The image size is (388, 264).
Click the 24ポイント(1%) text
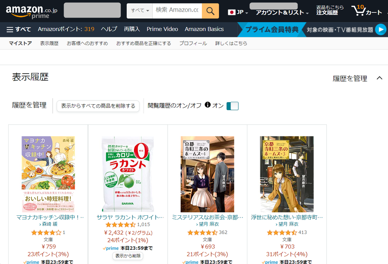128,240
